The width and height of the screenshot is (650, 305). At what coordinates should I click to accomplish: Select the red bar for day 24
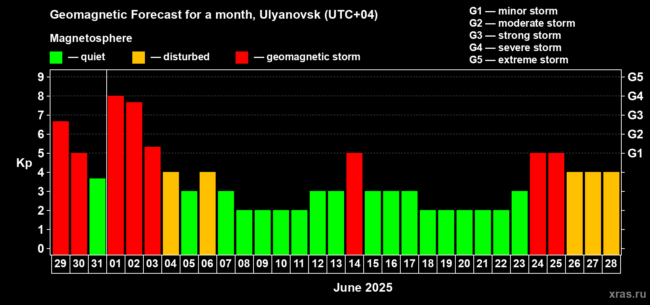(538, 204)
